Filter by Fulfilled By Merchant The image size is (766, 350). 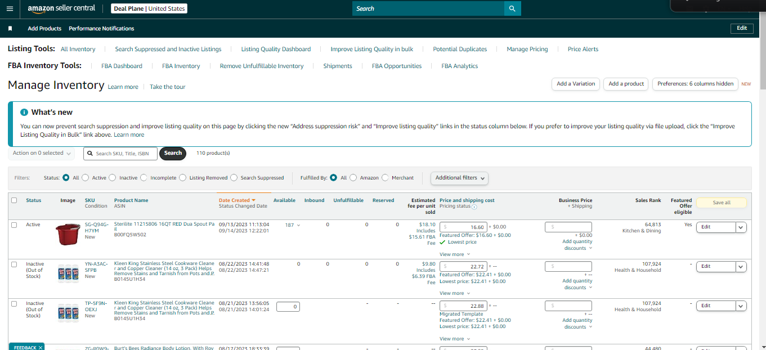[386, 178]
